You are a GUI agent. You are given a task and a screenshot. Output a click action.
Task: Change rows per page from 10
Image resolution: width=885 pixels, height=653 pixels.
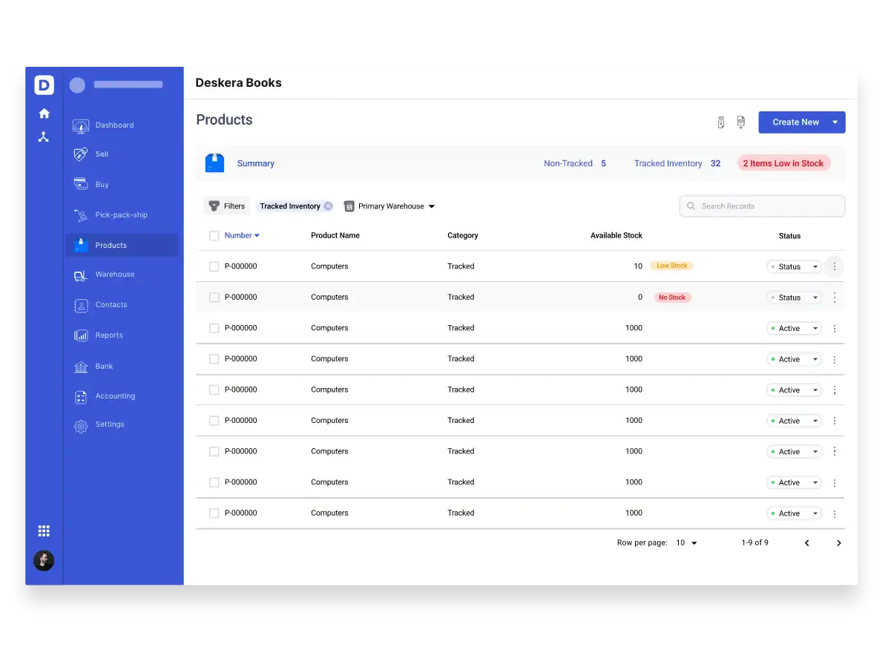coord(686,543)
